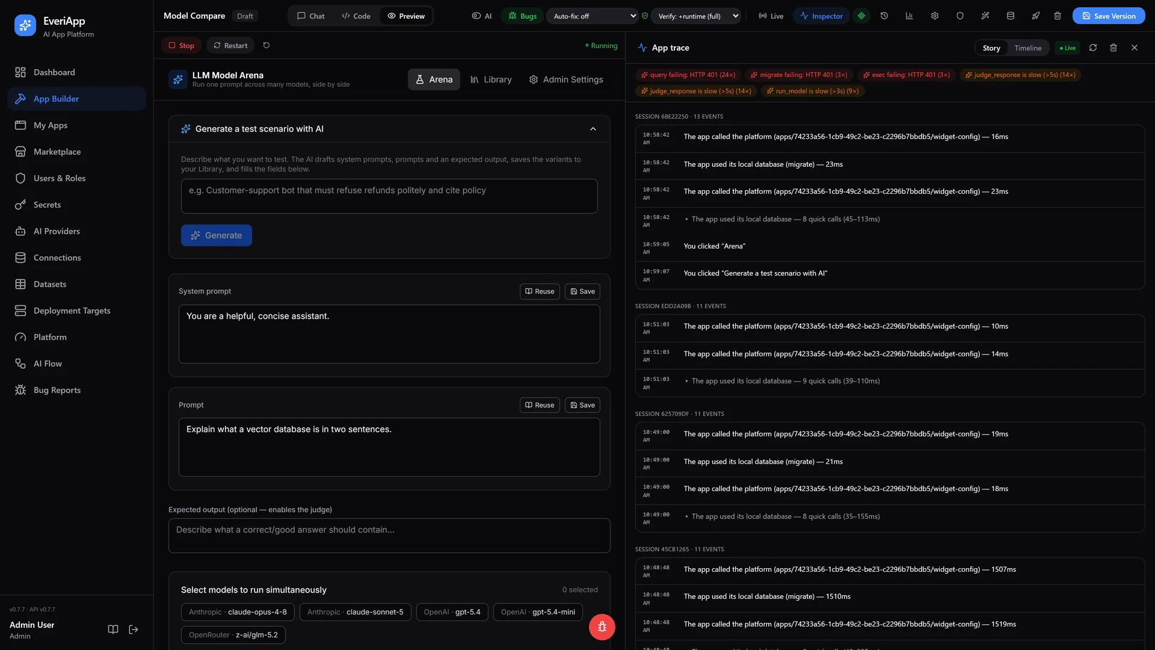1155x650 pixels.
Task: Click Reuse for the Prompt
Action: 540,405
